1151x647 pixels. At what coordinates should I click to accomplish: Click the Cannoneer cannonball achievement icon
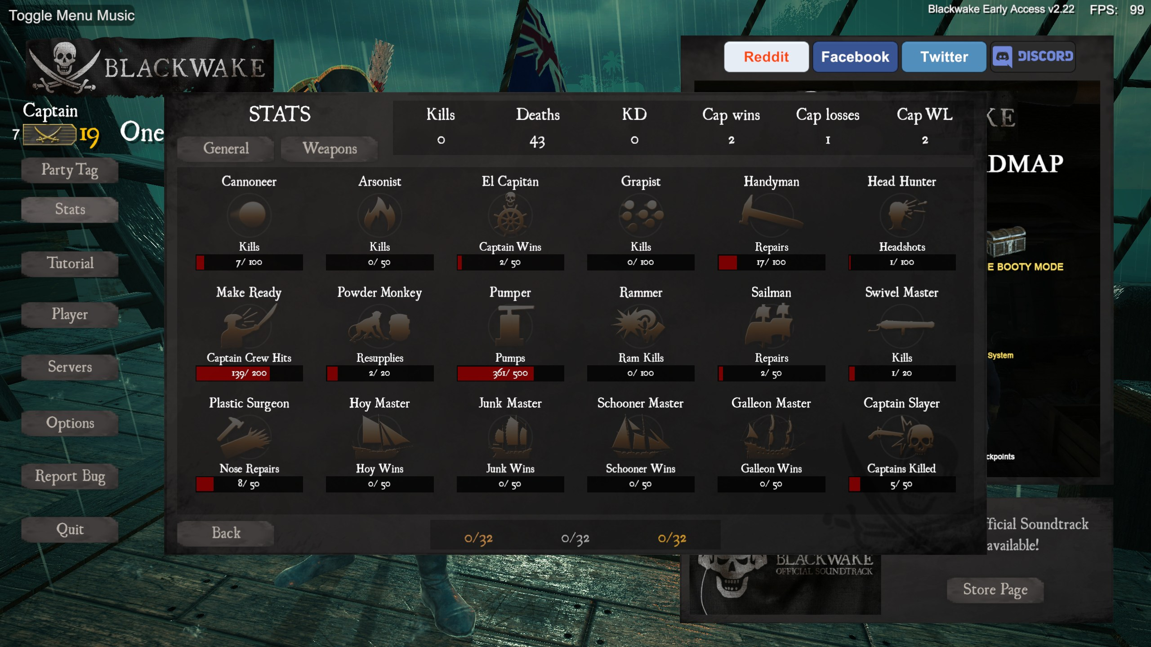point(249,215)
